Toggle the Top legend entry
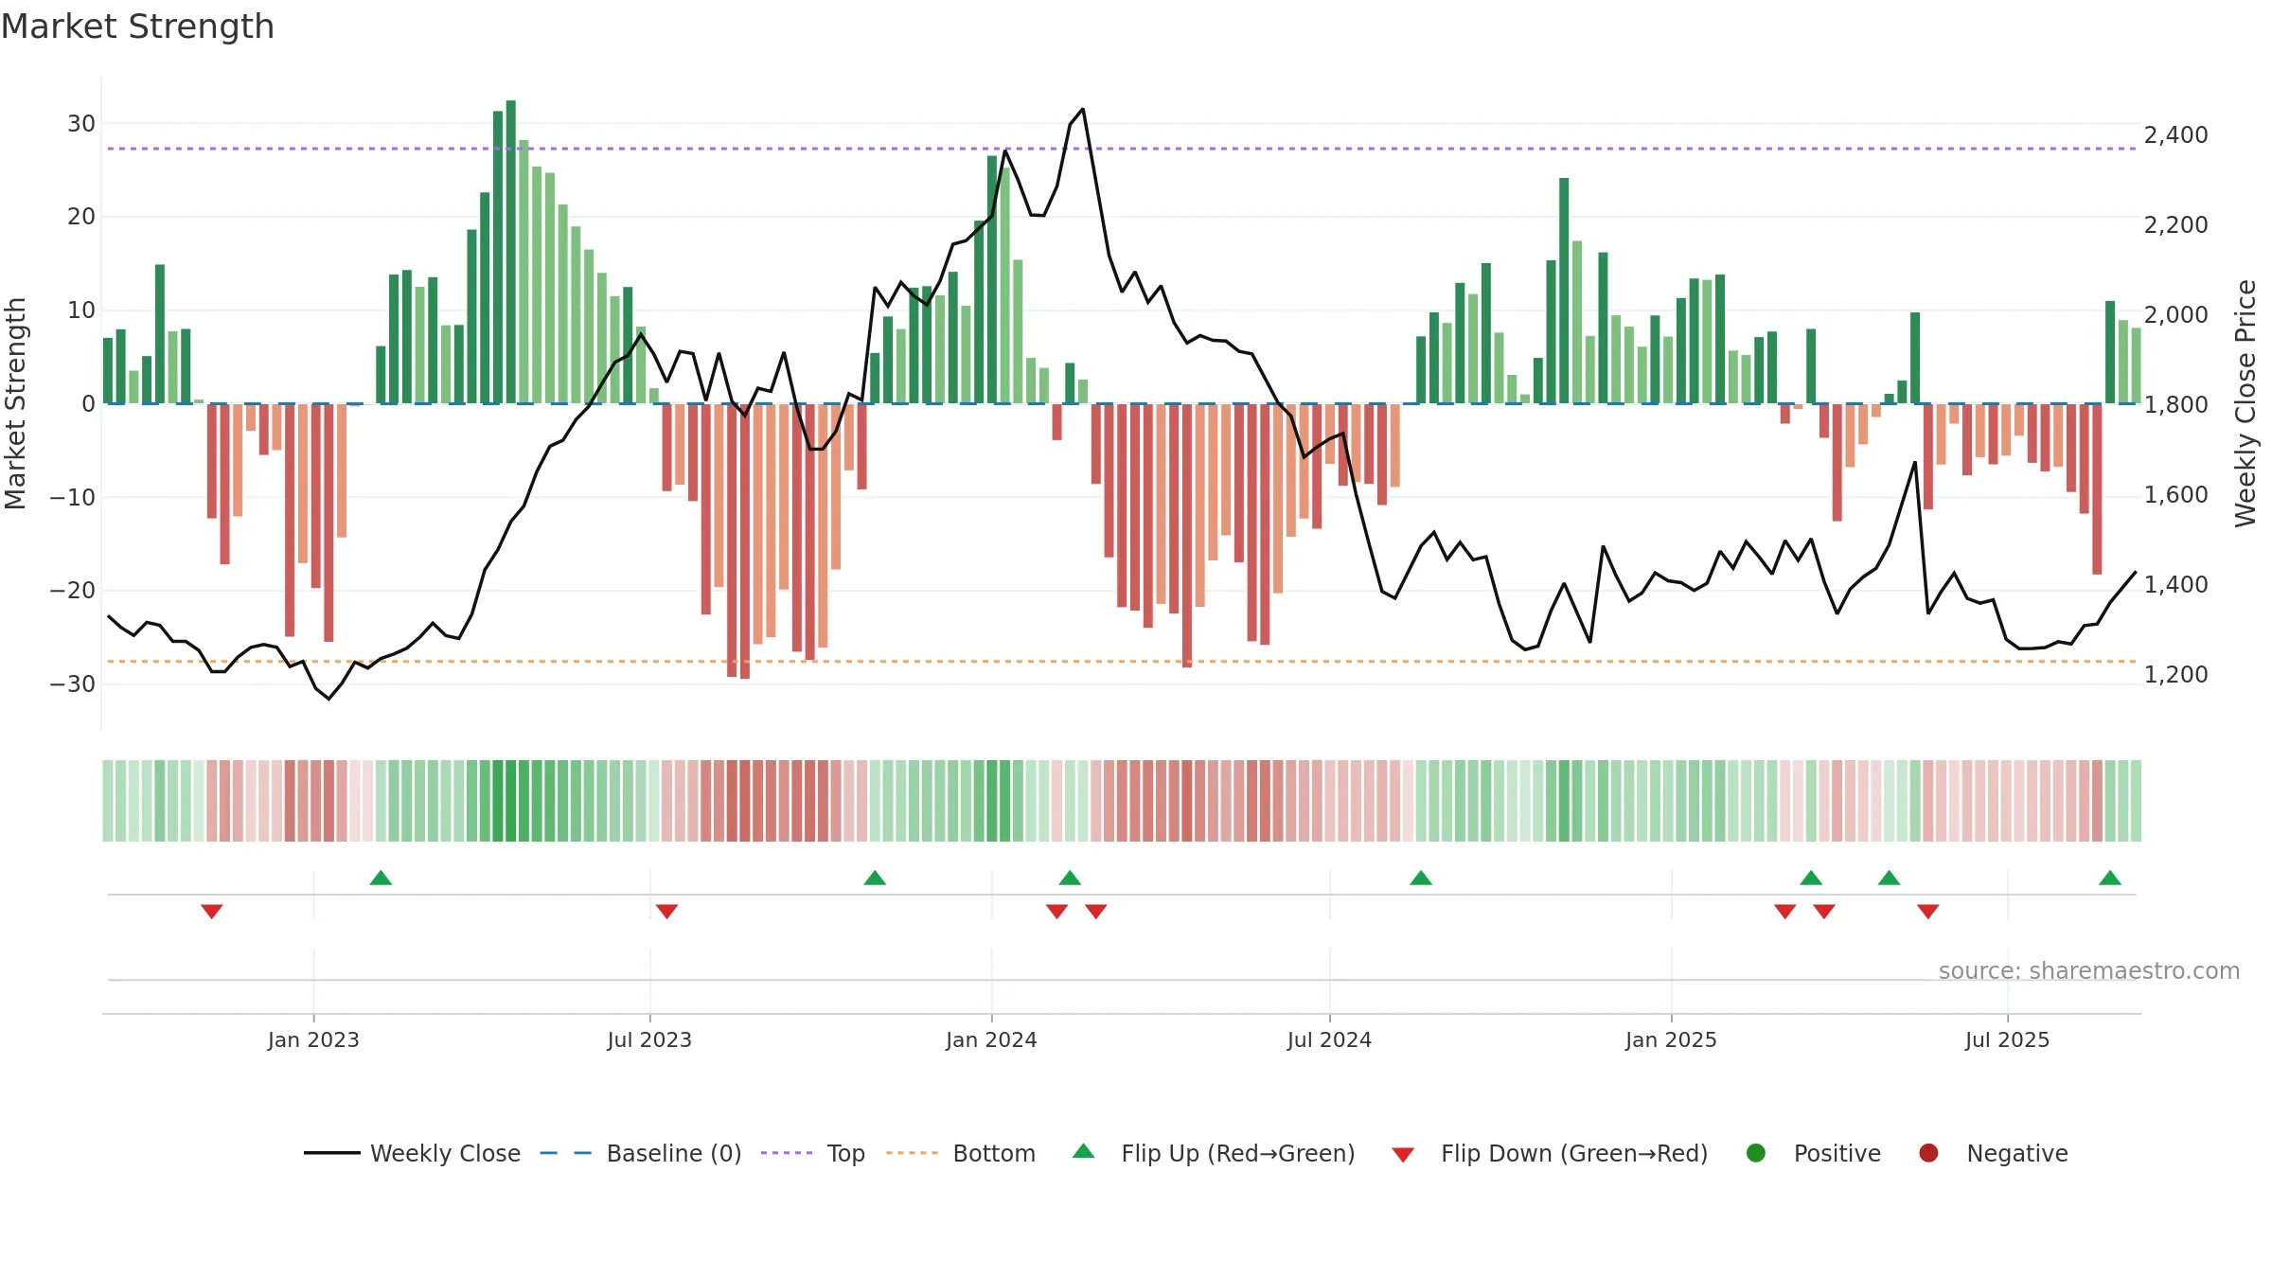The height and width of the screenshot is (1278, 2272). coord(812,1153)
